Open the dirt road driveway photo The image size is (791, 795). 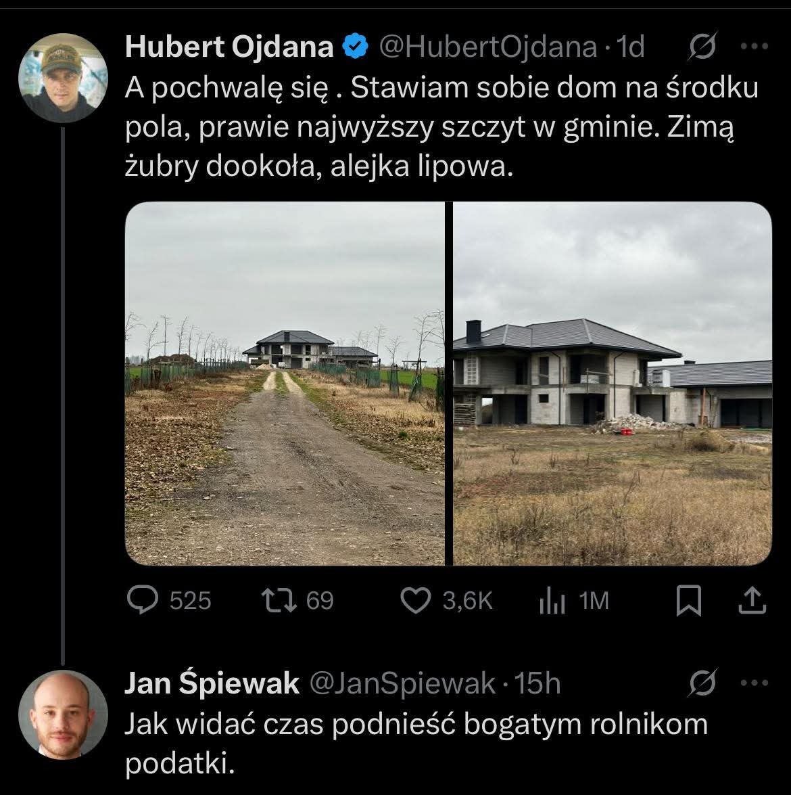pyautogui.click(x=285, y=383)
